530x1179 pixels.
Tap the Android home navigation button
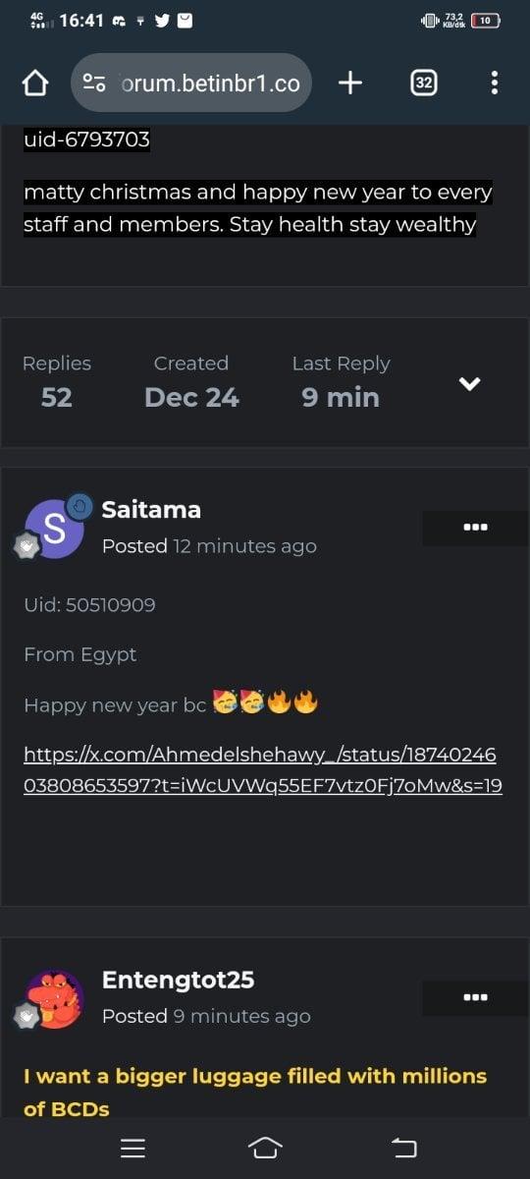click(x=265, y=1148)
